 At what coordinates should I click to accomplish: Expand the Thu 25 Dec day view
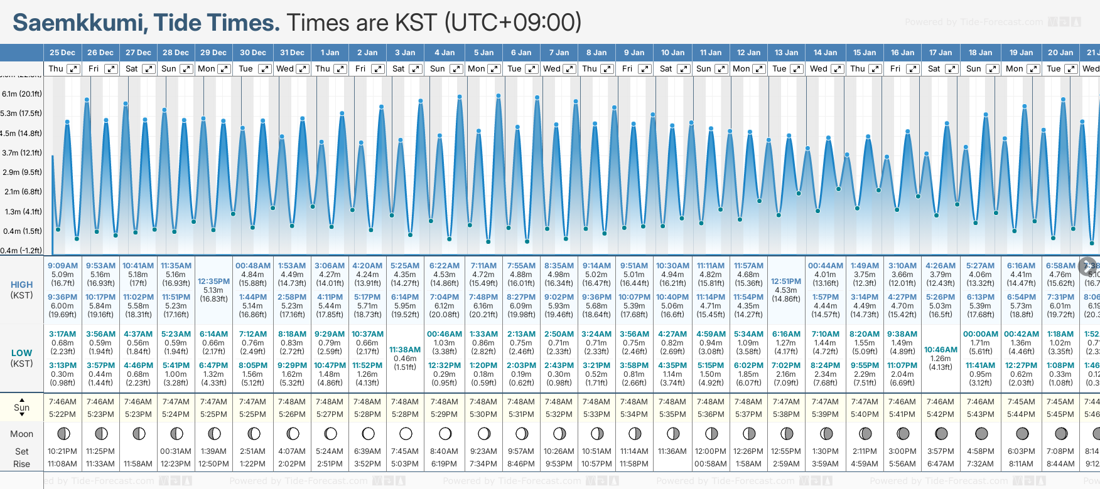point(73,69)
